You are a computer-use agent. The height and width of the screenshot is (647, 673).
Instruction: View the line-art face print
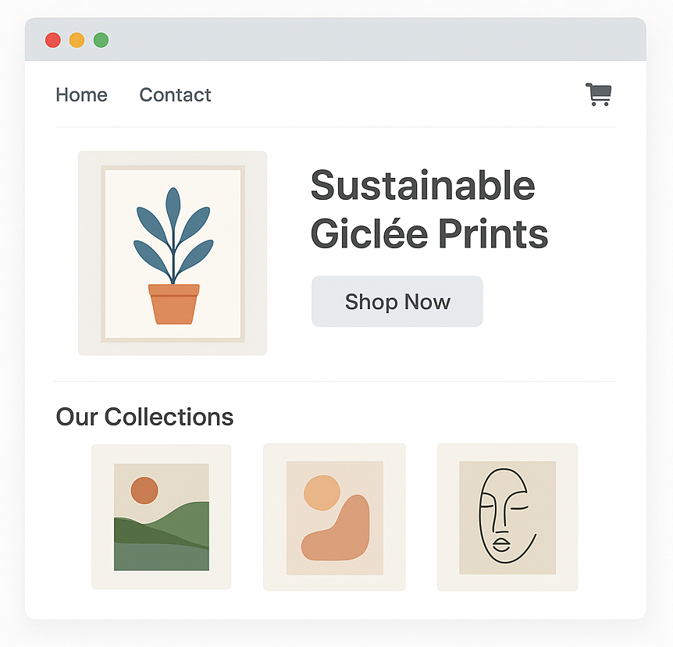click(x=507, y=517)
